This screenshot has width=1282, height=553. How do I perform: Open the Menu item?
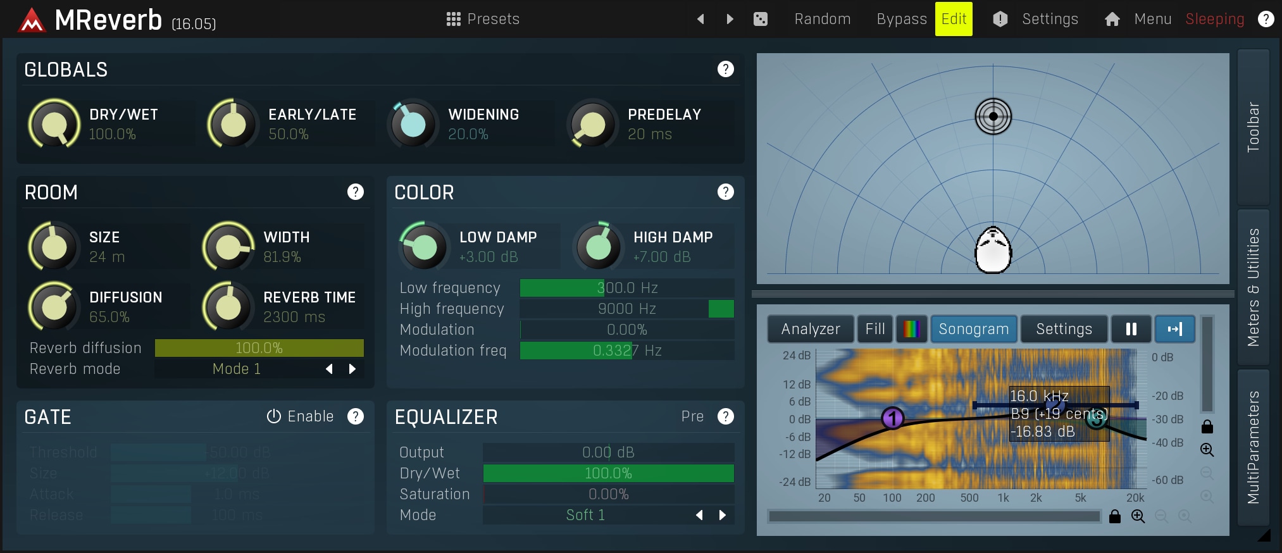[x=1153, y=19]
